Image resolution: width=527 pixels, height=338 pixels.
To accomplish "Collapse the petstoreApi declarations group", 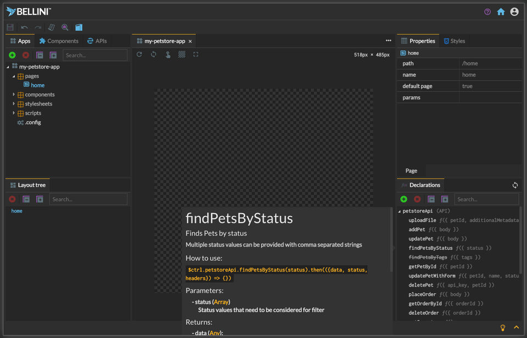I will (400, 211).
